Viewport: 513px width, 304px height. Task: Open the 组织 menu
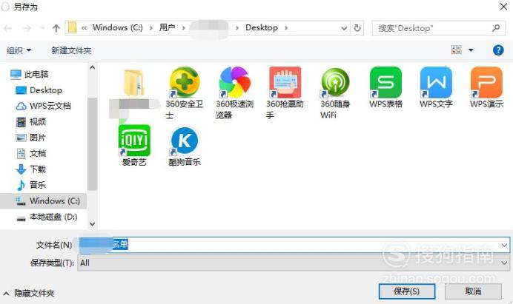click(19, 50)
